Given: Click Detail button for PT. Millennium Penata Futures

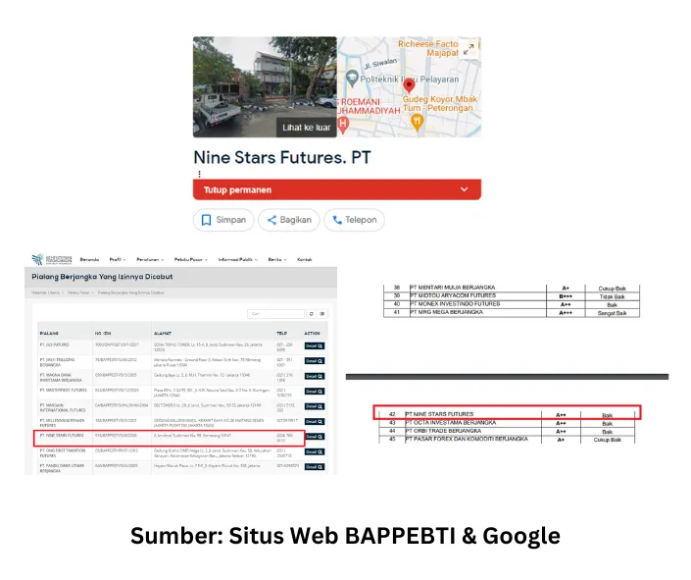Looking at the screenshot, I should [x=315, y=422].
